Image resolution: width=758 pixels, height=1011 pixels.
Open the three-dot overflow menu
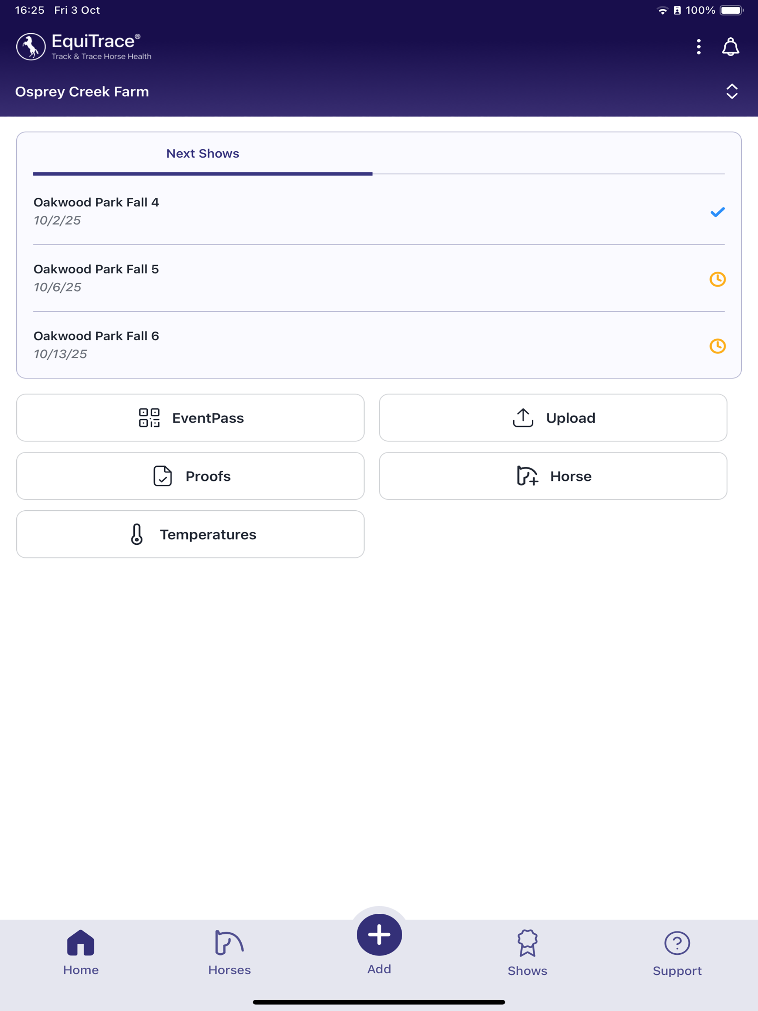click(698, 47)
